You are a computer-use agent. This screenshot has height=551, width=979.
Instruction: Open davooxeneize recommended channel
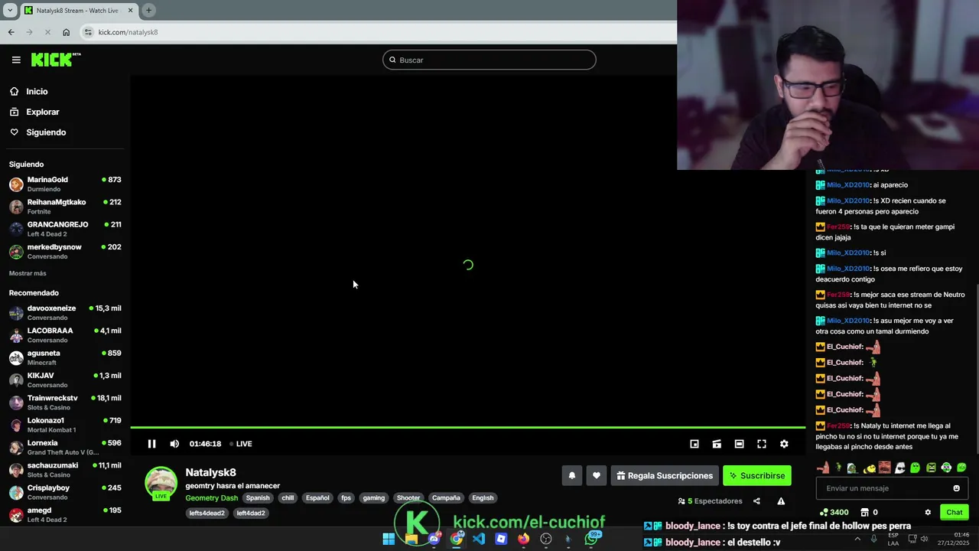65,313
